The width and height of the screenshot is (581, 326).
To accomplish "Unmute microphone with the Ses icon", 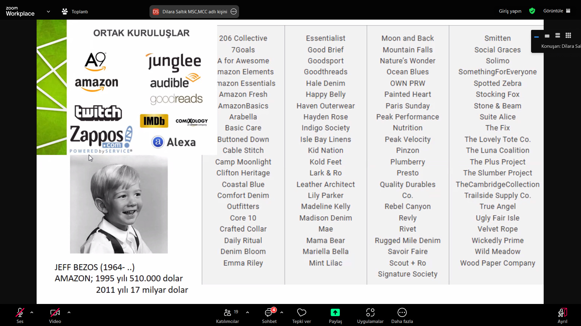I will [20, 312].
